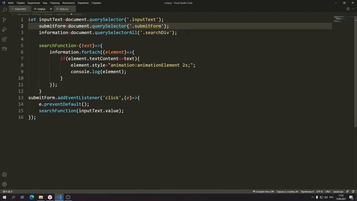Open the Переход menu

click(55, 3)
